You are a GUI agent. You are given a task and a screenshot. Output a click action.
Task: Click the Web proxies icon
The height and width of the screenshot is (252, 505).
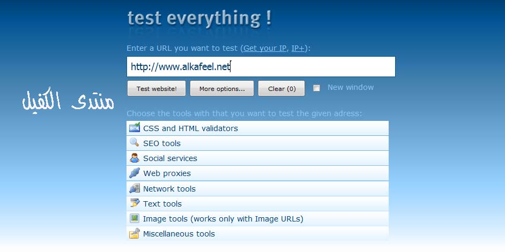[x=134, y=173]
